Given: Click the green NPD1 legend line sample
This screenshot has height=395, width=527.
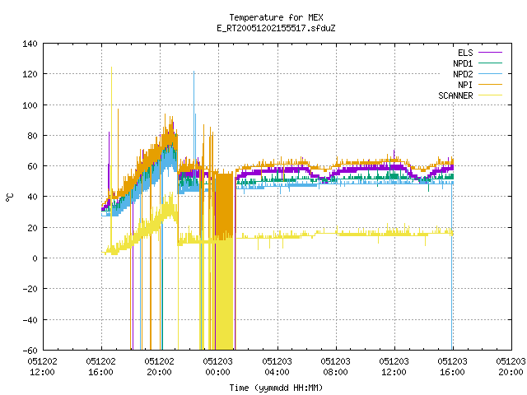Looking at the screenshot, I should coord(490,63).
